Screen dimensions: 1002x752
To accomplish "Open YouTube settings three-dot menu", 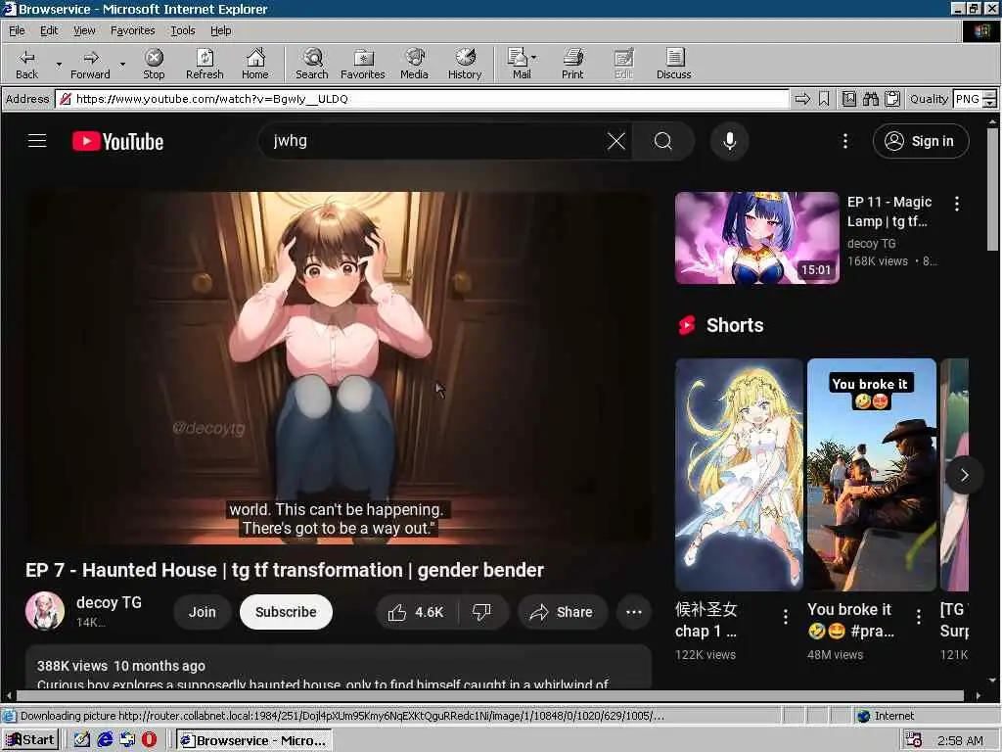I will (844, 141).
